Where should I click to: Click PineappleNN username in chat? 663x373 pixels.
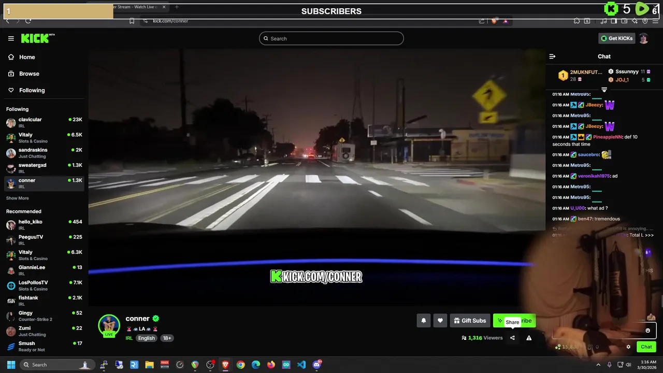(x=608, y=137)
